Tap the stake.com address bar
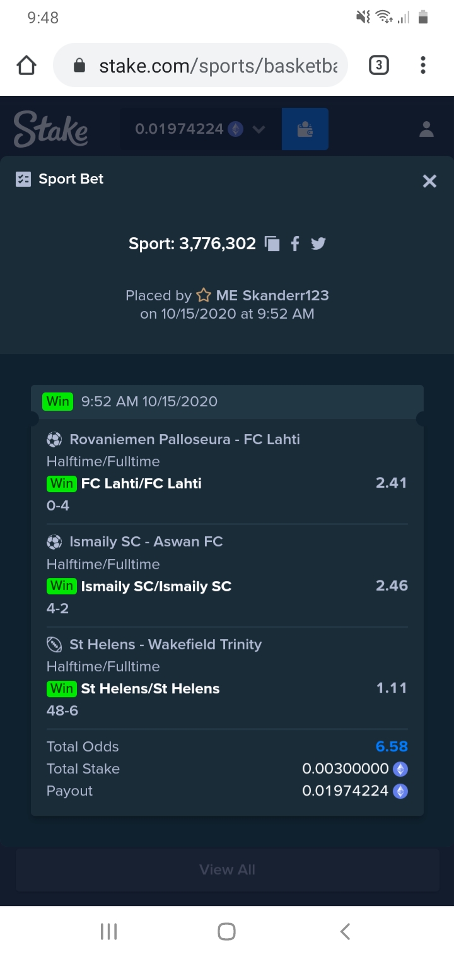The height and width of the screenshot is (959, 454). [201, 65]
